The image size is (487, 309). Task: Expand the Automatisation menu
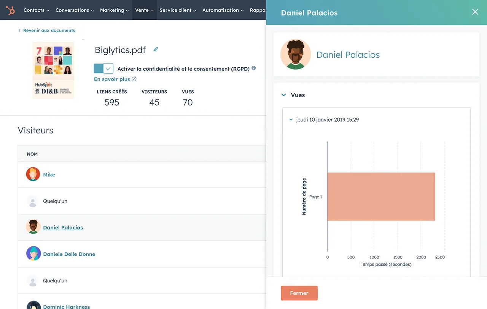(223, 10)
